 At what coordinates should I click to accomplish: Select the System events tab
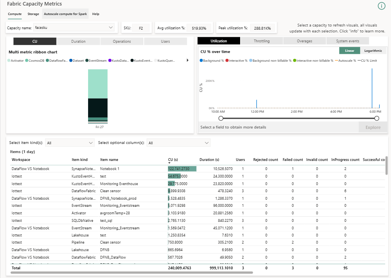348,41
